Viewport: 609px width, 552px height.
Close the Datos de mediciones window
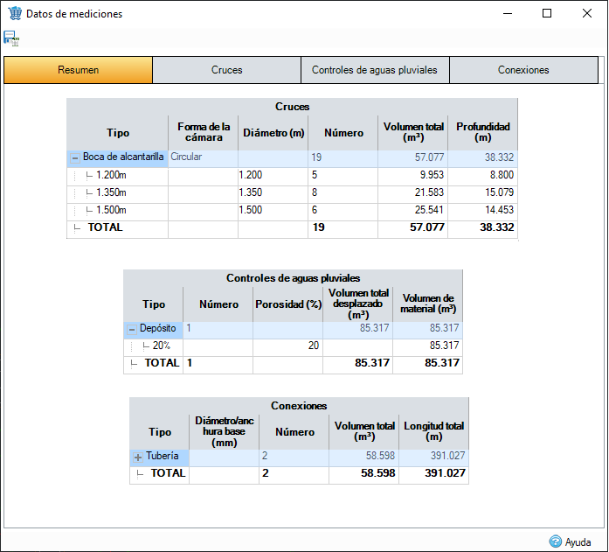point(587,13)
